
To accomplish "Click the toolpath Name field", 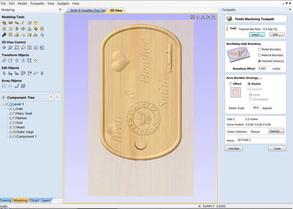I will tap(260, 140).
